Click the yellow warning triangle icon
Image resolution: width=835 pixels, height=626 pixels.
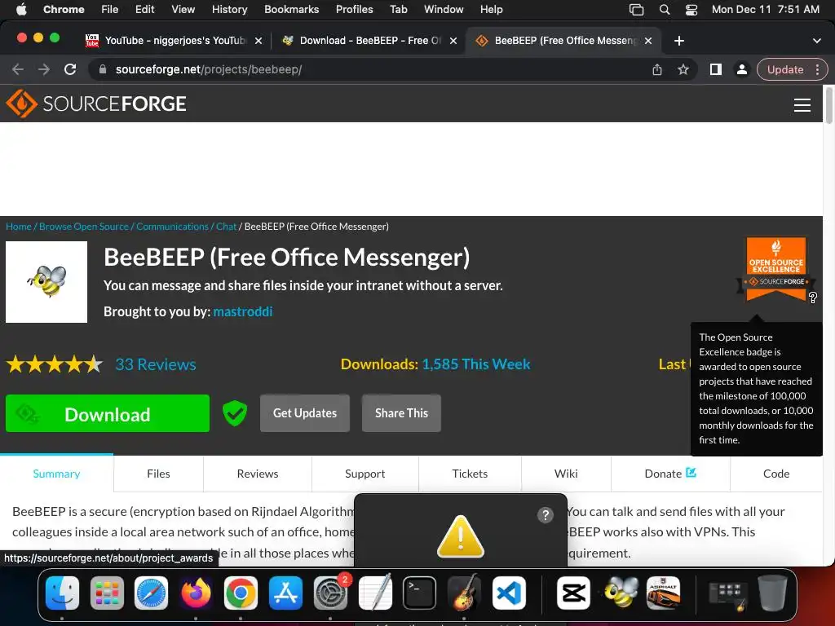pyautogui.click(x=461, y=536)
